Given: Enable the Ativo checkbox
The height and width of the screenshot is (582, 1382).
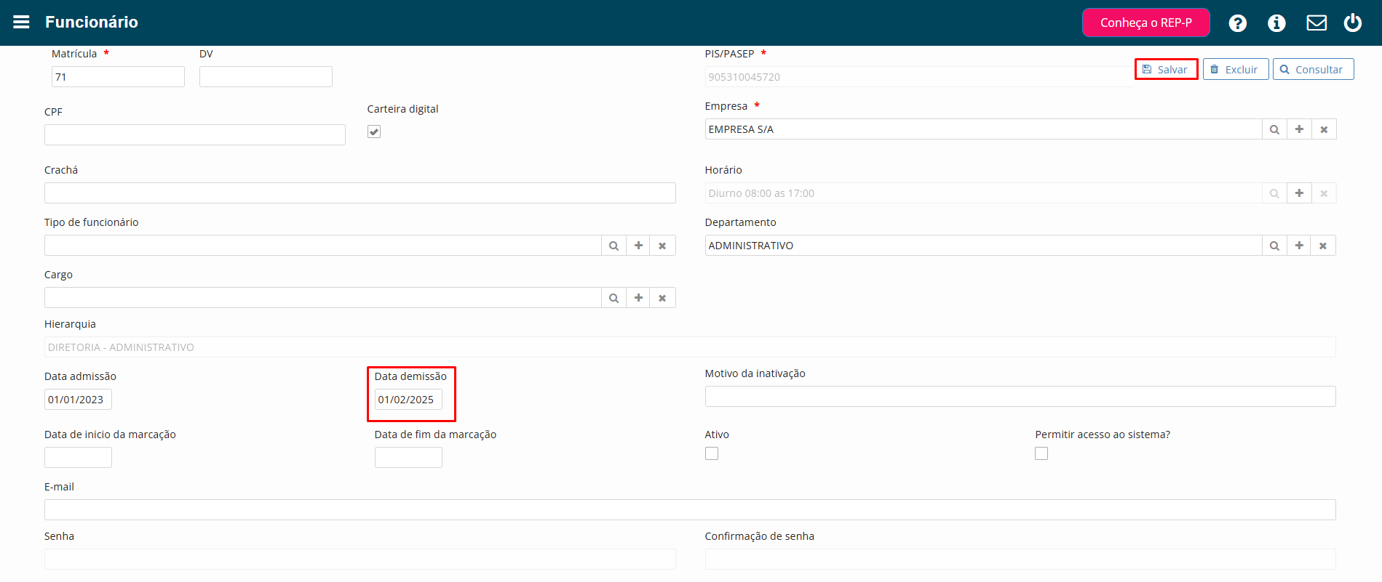Looking at the screenshot, I should pyautogui.click(x=712, y=453).
